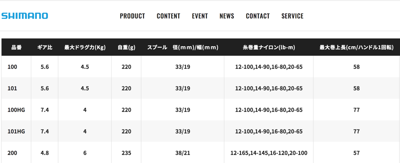Viewport: 400px width, 163px height.
Task: Select the 101 model row cell
Action: [16, 88]
